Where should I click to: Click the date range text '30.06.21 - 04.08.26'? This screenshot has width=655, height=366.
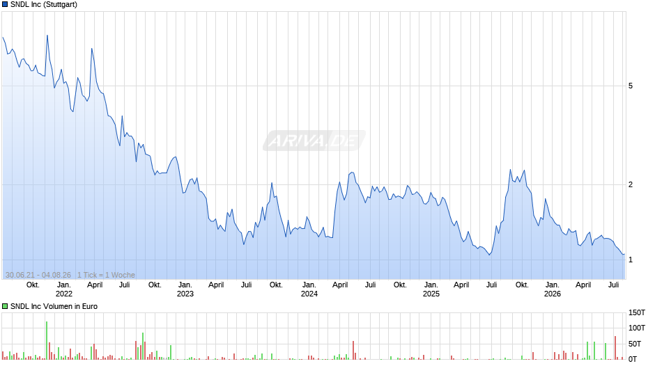tap(38, 275)
